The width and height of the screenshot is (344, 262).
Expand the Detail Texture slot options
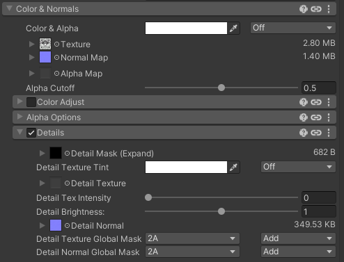point(42,183)
